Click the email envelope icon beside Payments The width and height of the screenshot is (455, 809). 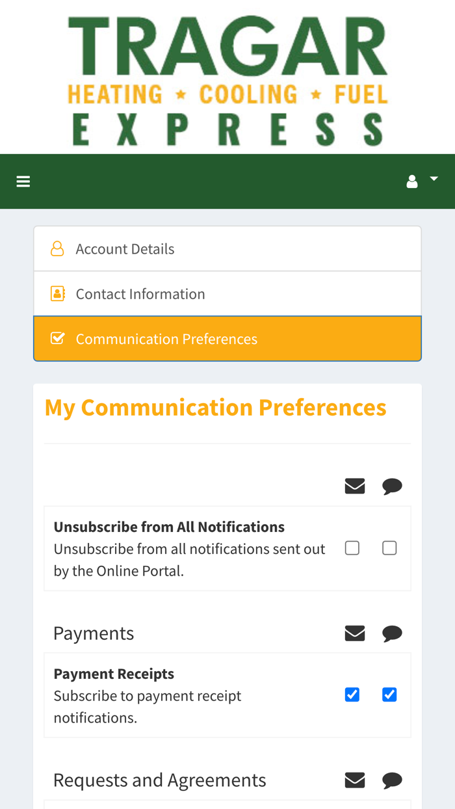click(x=355, y=633)
